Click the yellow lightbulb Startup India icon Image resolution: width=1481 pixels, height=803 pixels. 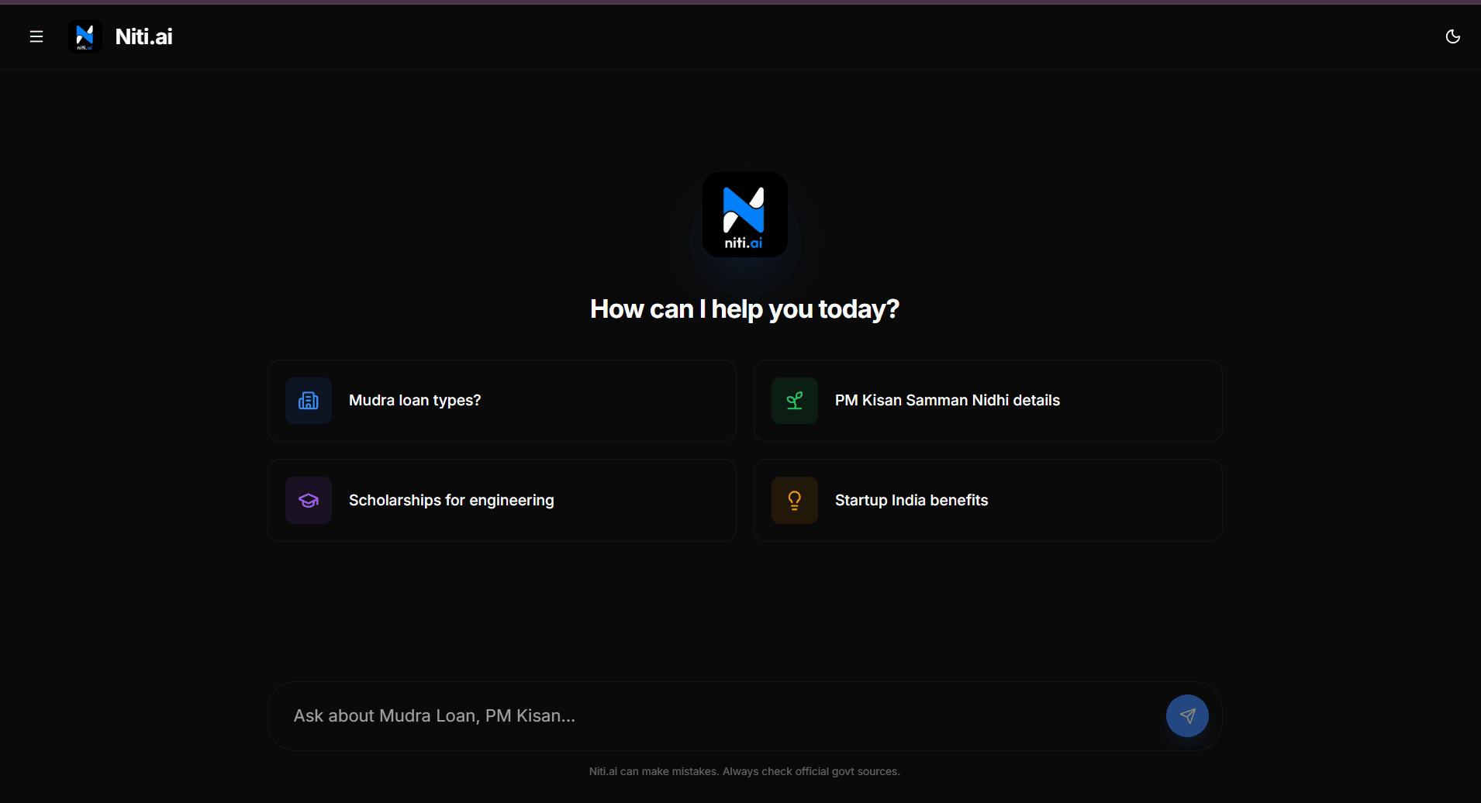795,501
